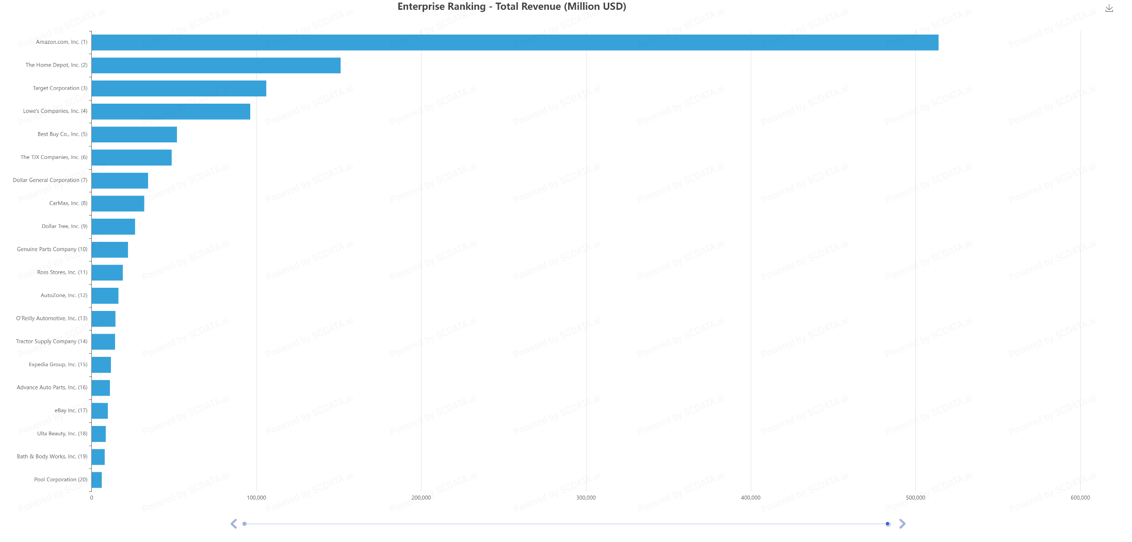Select The Home Depot bar

coord(216,65)
